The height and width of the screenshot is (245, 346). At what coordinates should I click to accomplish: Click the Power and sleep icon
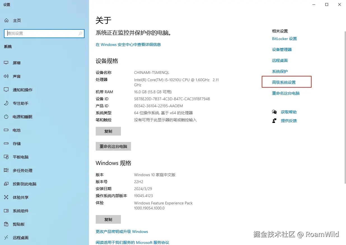click(6, 117)
